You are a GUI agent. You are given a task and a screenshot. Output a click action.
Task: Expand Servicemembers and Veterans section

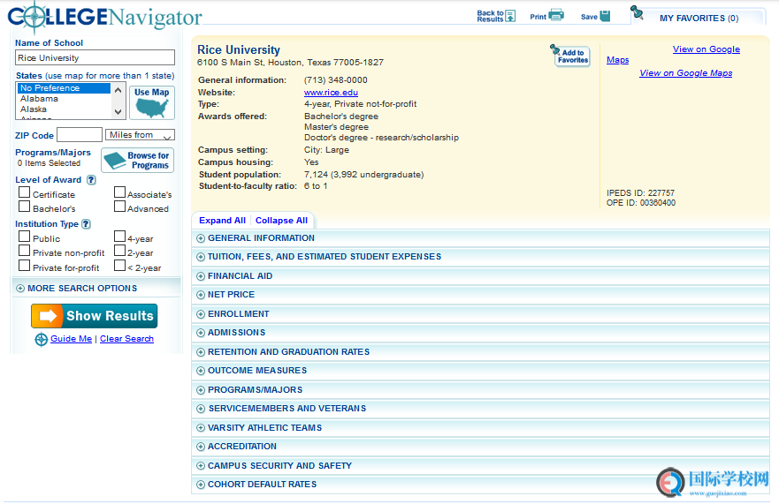[480, 409]
